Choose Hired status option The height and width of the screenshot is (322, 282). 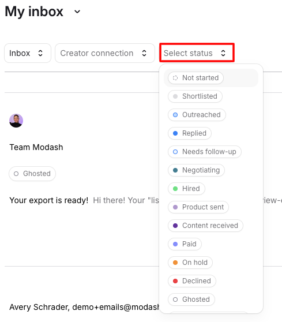click(186, 189)
